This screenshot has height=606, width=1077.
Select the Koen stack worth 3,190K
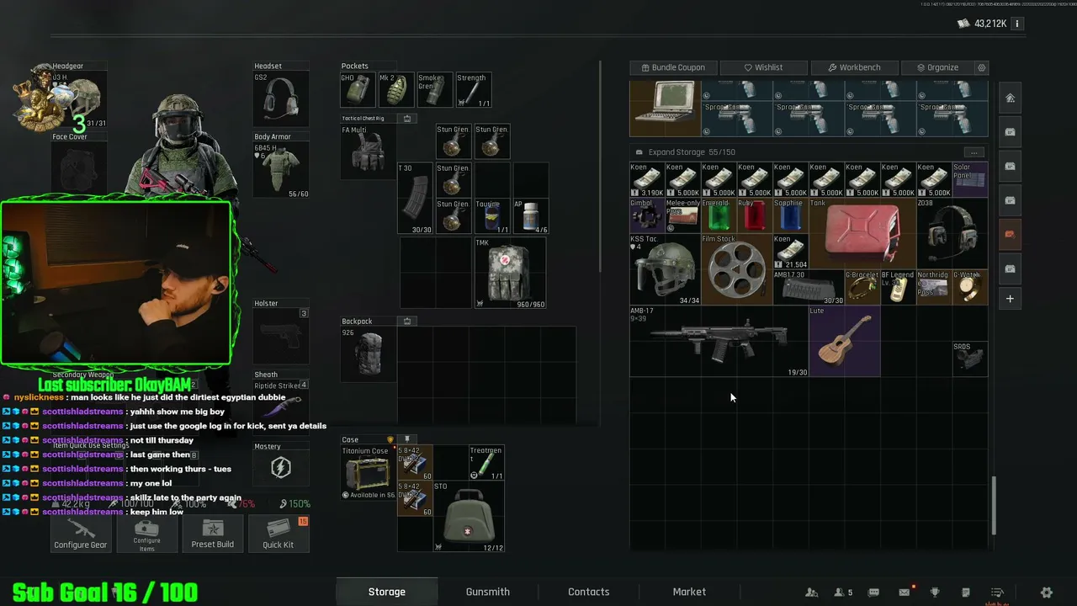(x=647, y=180)
